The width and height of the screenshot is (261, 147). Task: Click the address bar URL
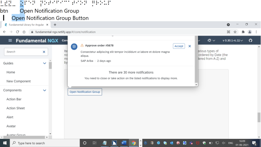(66, 32)
